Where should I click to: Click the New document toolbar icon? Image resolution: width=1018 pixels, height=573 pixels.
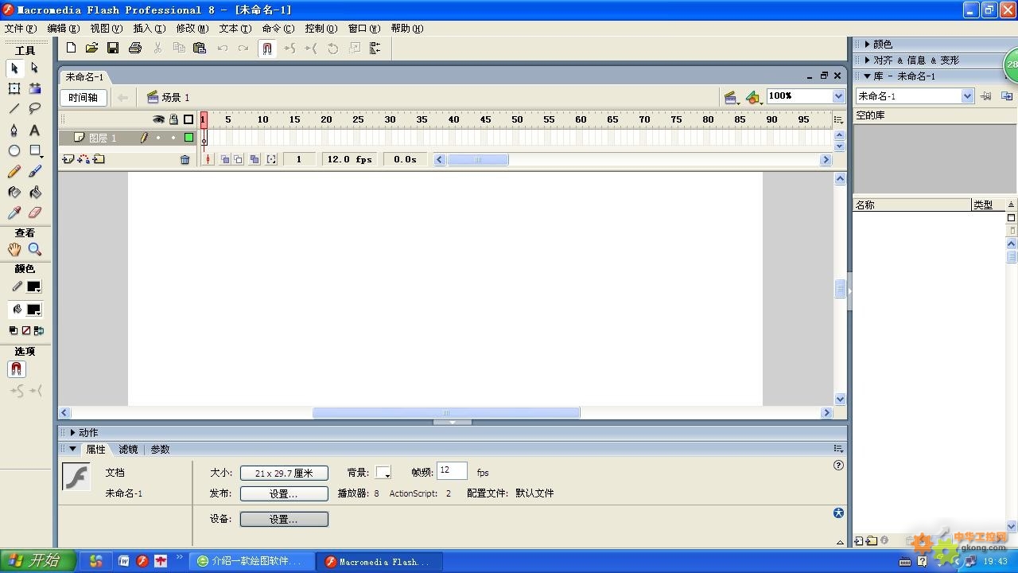pyautogui.click(x=71, y=48)
